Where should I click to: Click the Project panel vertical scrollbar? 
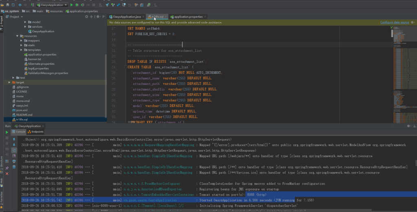[106, 85]
